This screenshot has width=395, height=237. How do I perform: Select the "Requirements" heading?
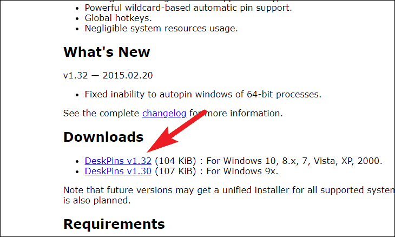click(114, 224)
